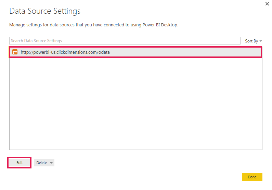Click the Edit button
272x190 pixels.
[x=20, y=163]
